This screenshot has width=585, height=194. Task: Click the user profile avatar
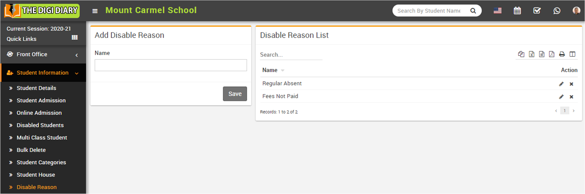tap(576, 11)
